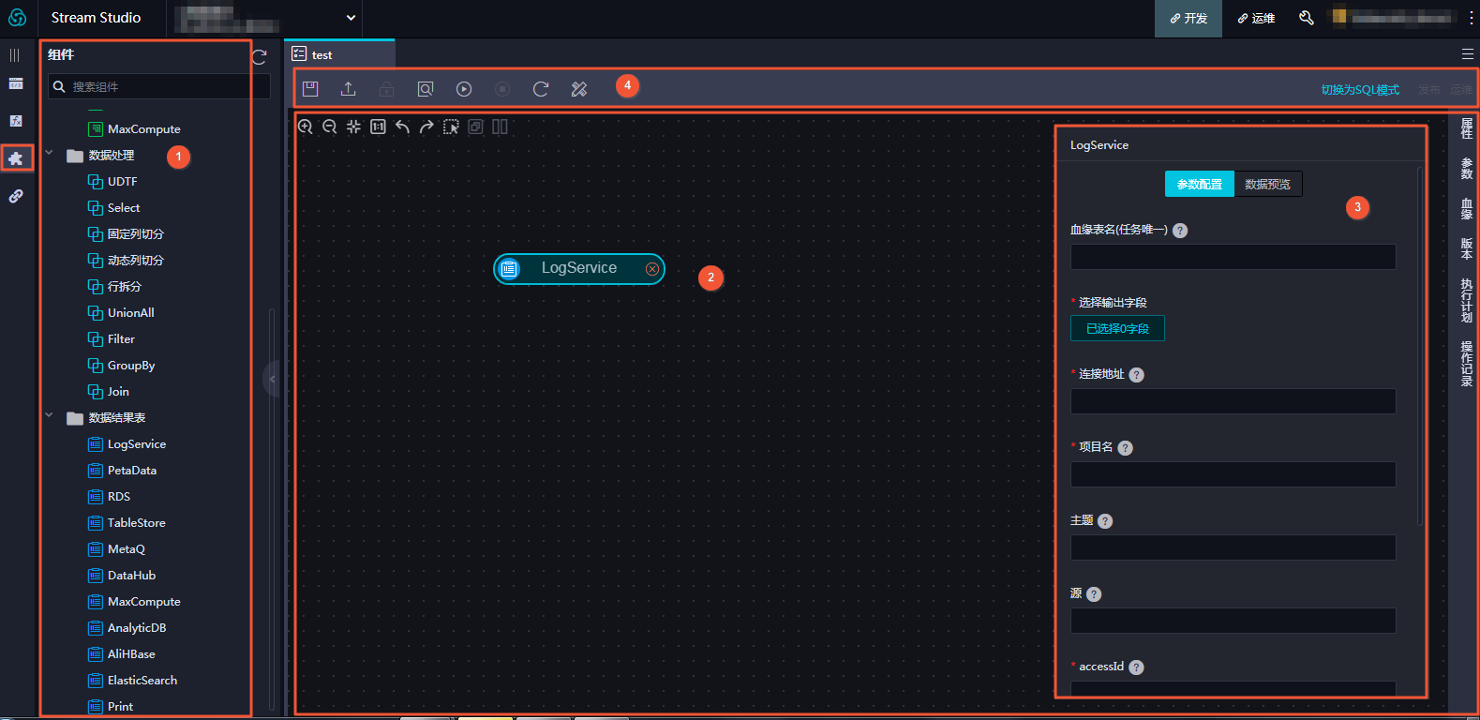
Task: Show help for 源 field
Action: [1094, 594]
